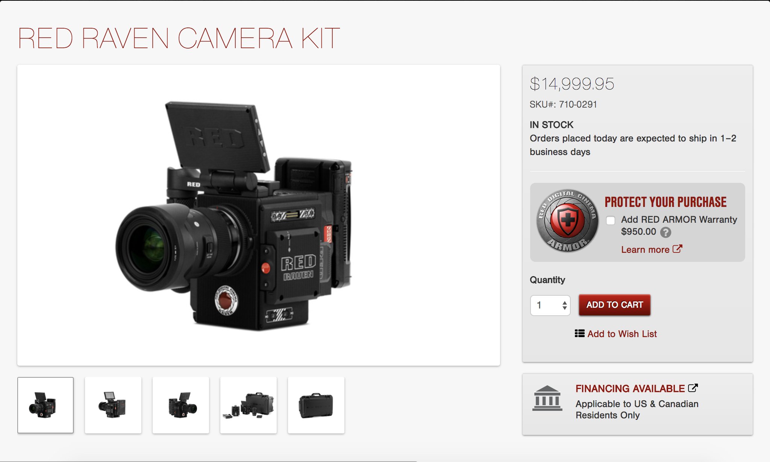Viewport: 770px width, 462px height.
Task: Click the SKU#: 710-0291 text
Action: click(x=563, y=105)
